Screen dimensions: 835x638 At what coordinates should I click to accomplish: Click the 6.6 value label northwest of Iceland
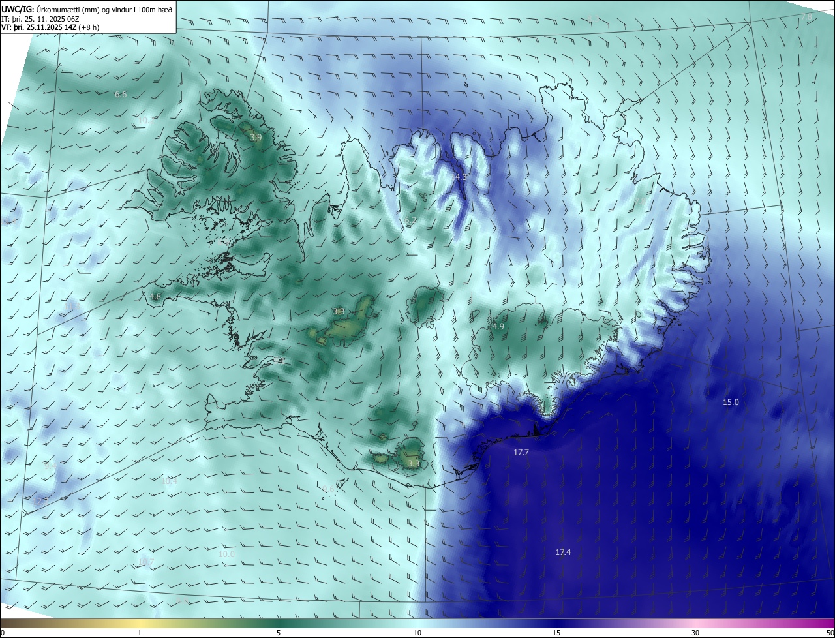pos(121,94)
